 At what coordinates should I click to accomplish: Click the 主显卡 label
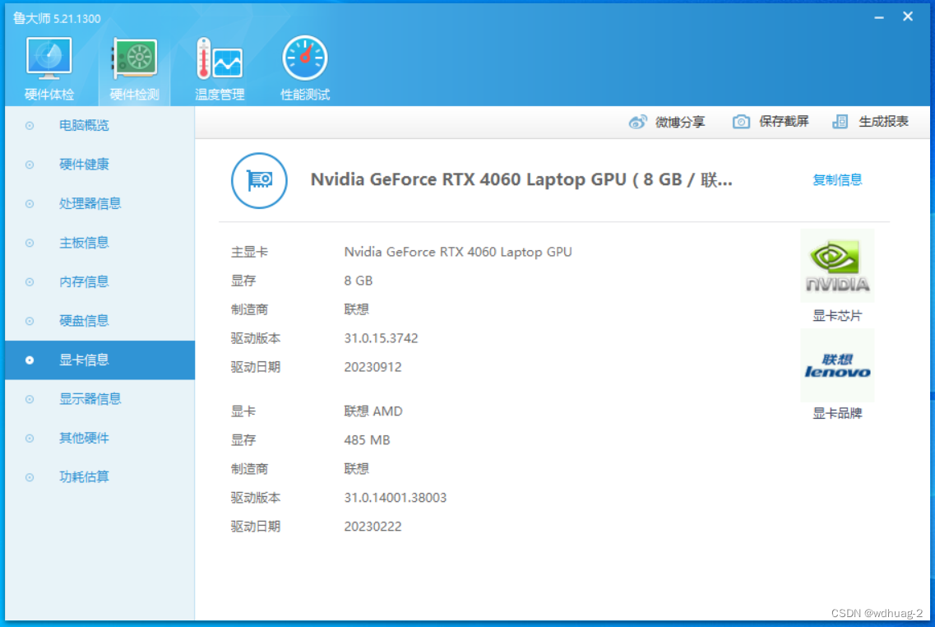coord(249,252)
